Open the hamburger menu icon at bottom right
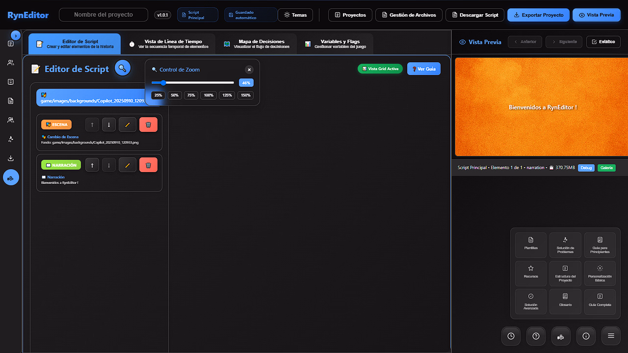Viewport: 628px width, 353px height. [x=611, y=336]
